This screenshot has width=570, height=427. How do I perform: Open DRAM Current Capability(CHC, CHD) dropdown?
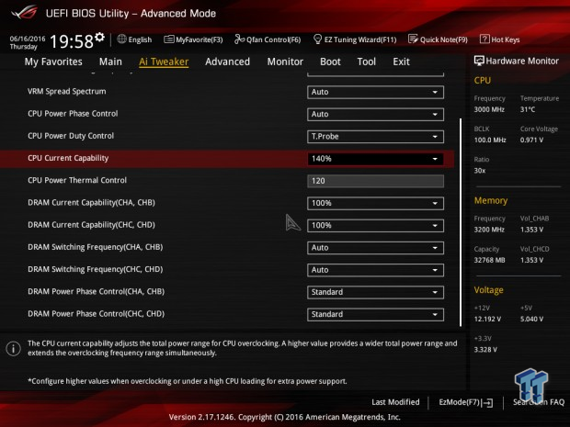375,226
